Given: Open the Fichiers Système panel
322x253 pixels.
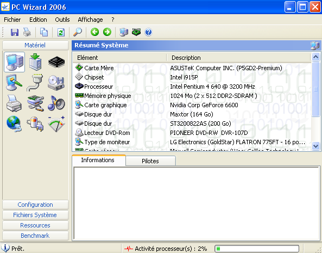Looking at the screenshot, I should click(35, 215).
